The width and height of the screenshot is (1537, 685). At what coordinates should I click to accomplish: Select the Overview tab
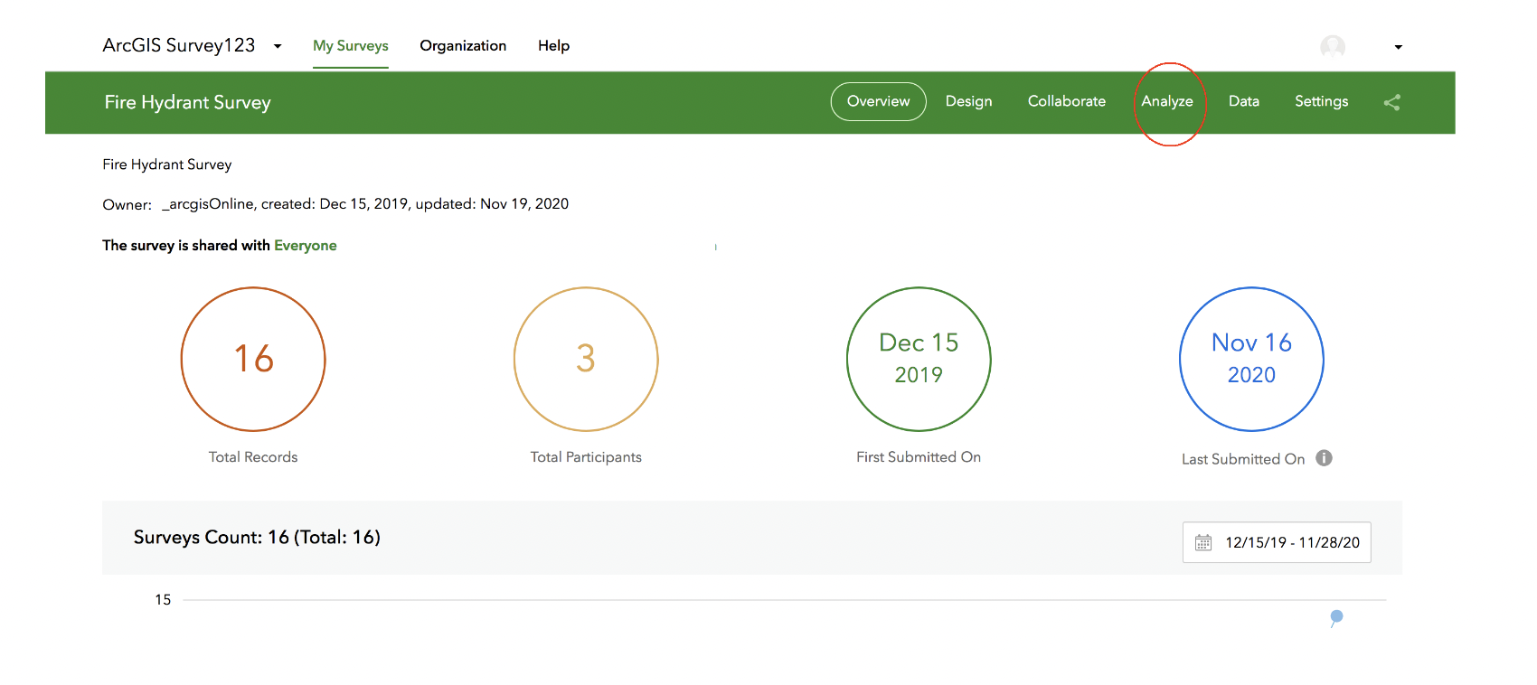[879, 101]
